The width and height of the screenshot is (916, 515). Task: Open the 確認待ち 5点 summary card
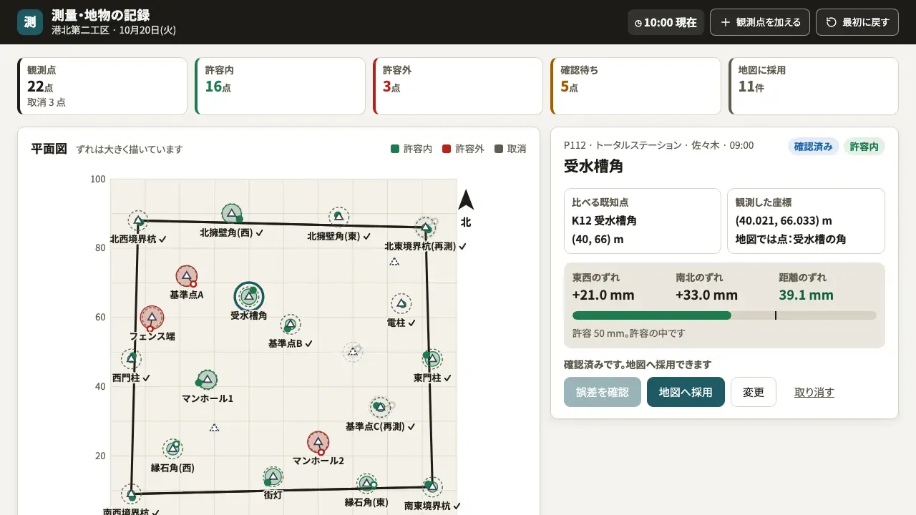point(635,86)
